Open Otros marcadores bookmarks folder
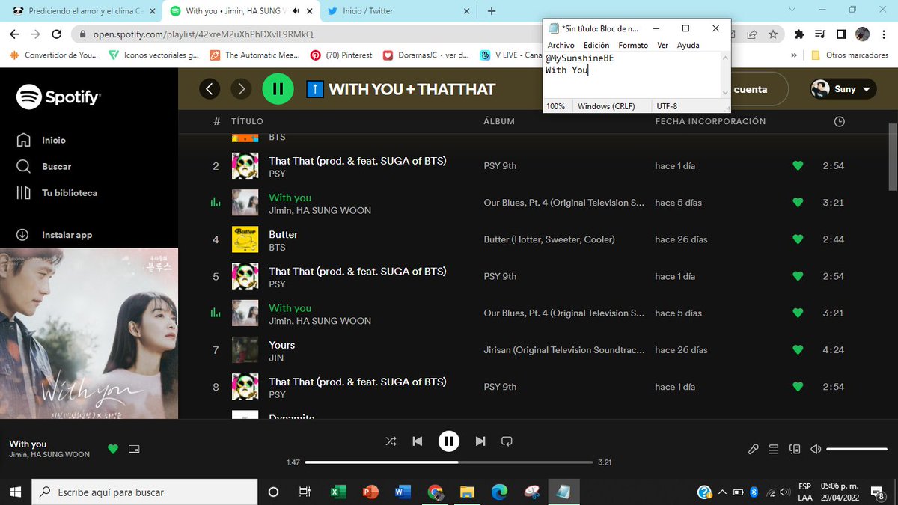 coord(852,55)
